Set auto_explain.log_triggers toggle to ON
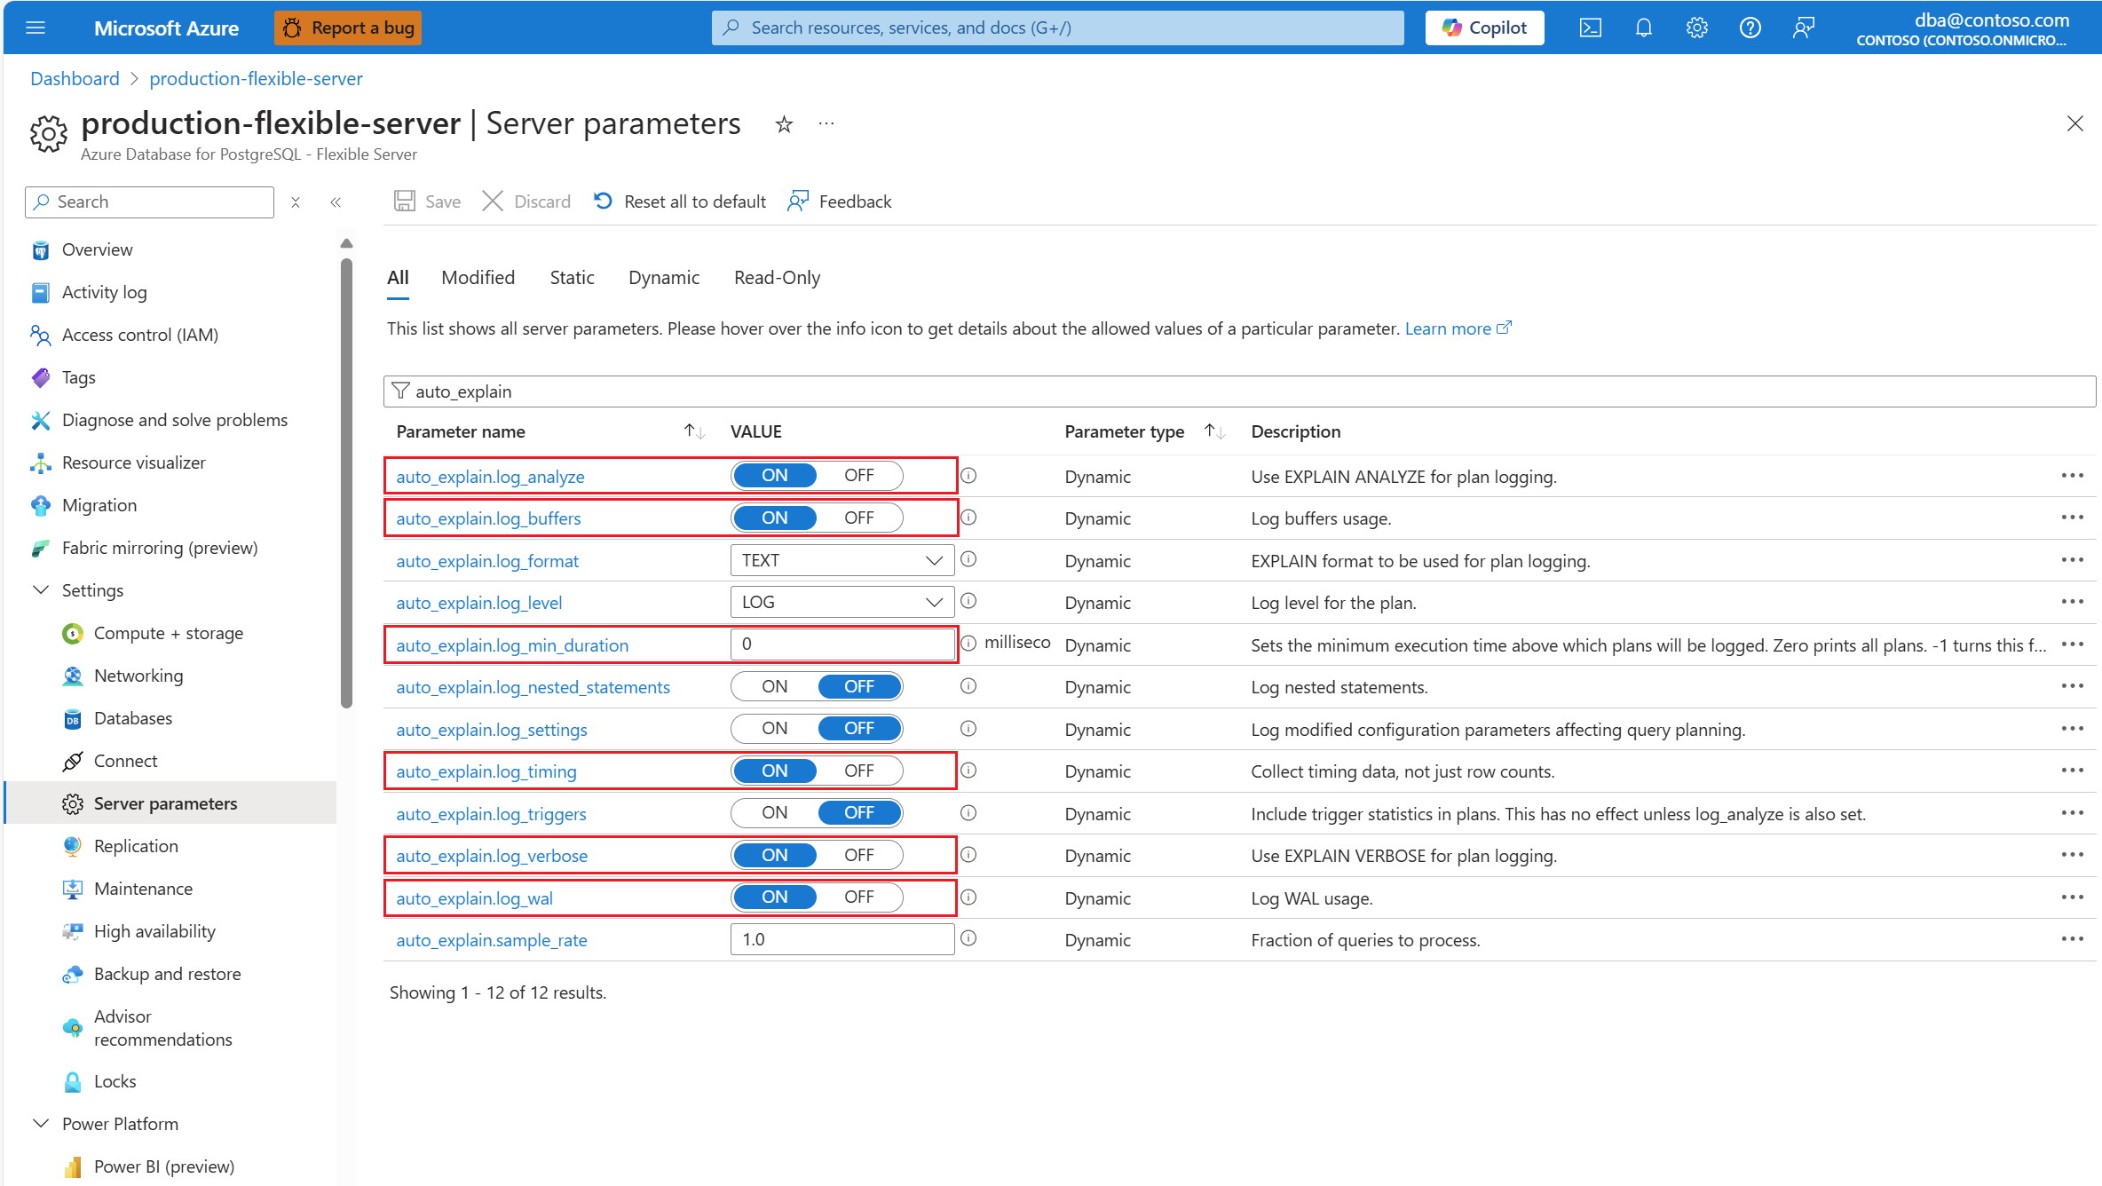 point(774,813)
